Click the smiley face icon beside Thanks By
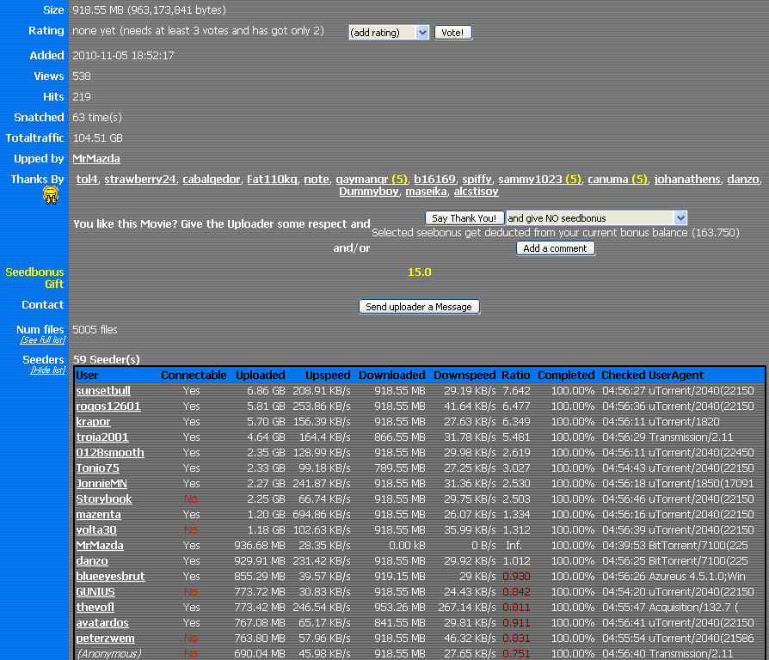Image resolution: width=769 pixels, height=660 pixels. coord(52,195)
